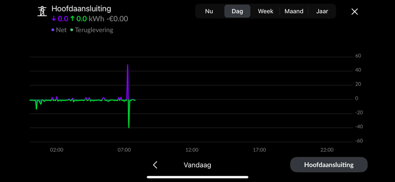
Task: Open the Hoofdaansluiting selector button
Action: pos(329,165)
